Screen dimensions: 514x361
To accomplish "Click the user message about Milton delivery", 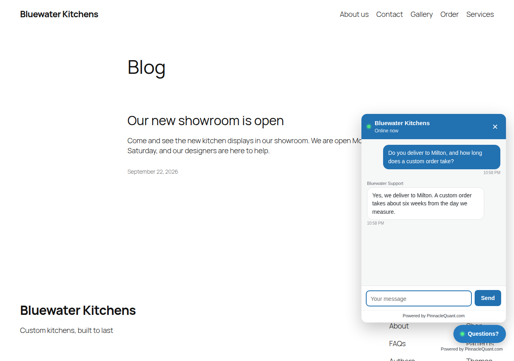I will tap(442, 157).
